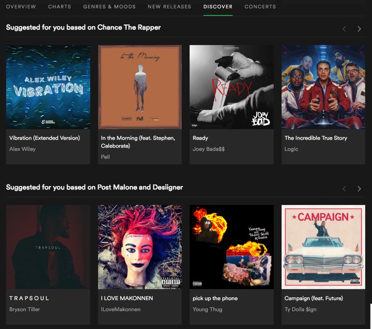Show previous Chance The Rapper suggestions arrow
The image size is (372, 329).
coord(344,29)
